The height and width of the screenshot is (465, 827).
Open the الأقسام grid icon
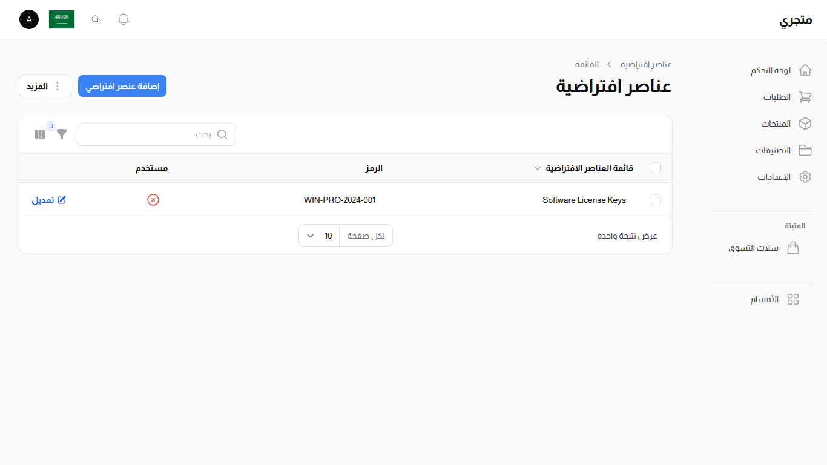point(794,298)
